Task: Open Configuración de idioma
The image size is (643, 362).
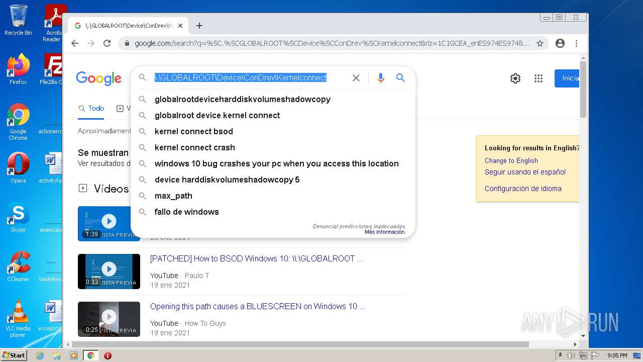Action: (523, 189)
